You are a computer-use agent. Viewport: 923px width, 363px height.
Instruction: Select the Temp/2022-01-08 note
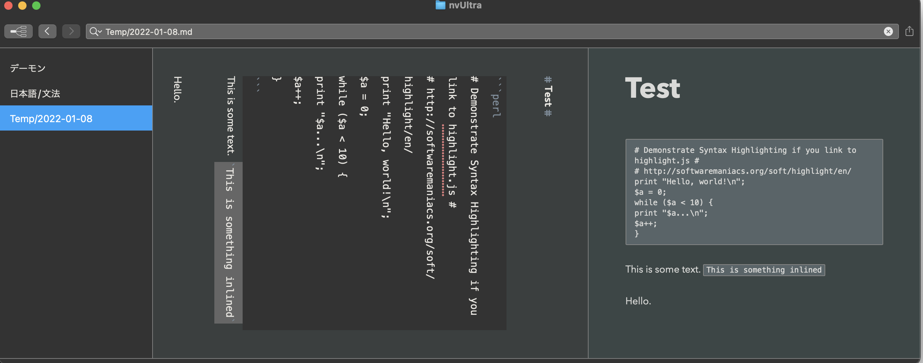(51, 119)
